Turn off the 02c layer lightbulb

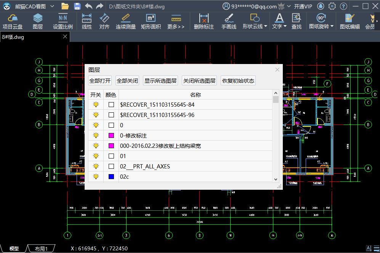click(x=95, y=176)
